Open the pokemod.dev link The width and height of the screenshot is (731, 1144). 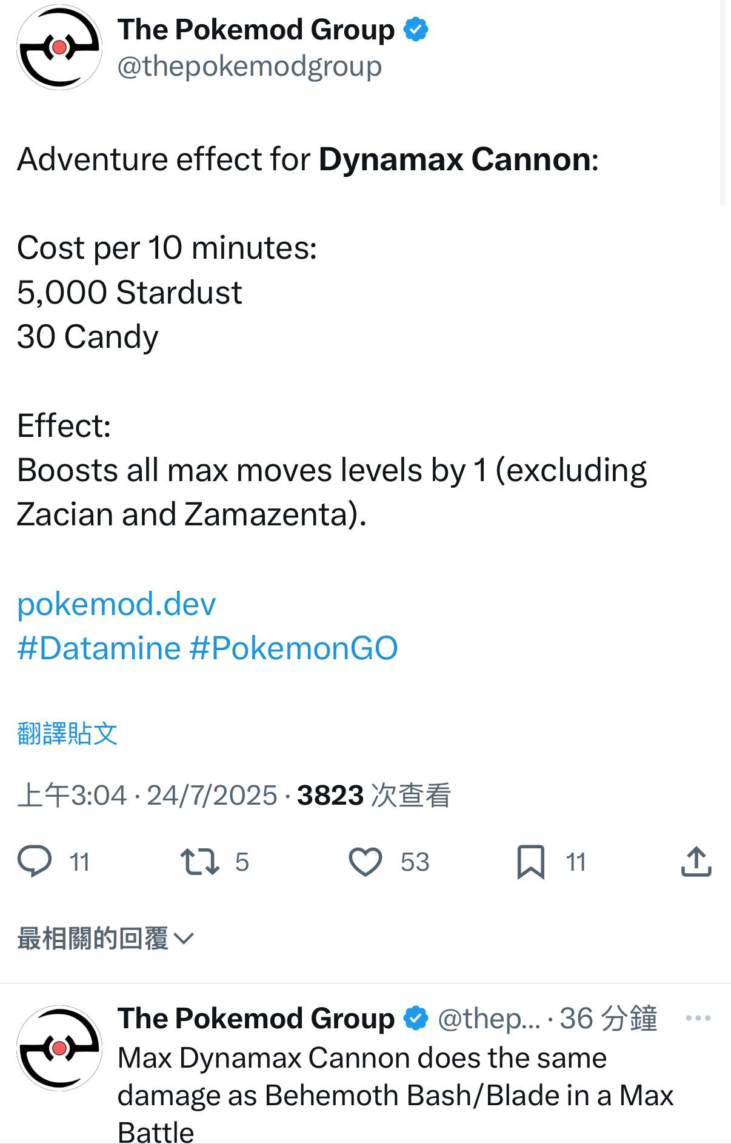click(x=116, y=604)
